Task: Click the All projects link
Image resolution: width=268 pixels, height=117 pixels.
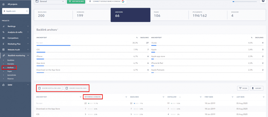Action: (12, 4)
